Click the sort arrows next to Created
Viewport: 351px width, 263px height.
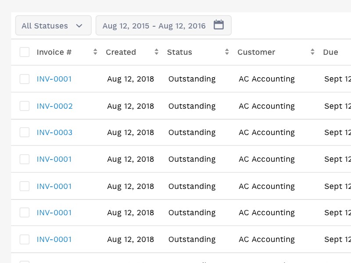pos(156,52)
